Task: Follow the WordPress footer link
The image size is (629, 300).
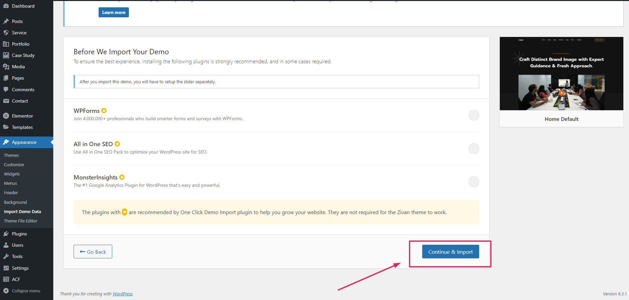Action: click(x=123, y=294)
